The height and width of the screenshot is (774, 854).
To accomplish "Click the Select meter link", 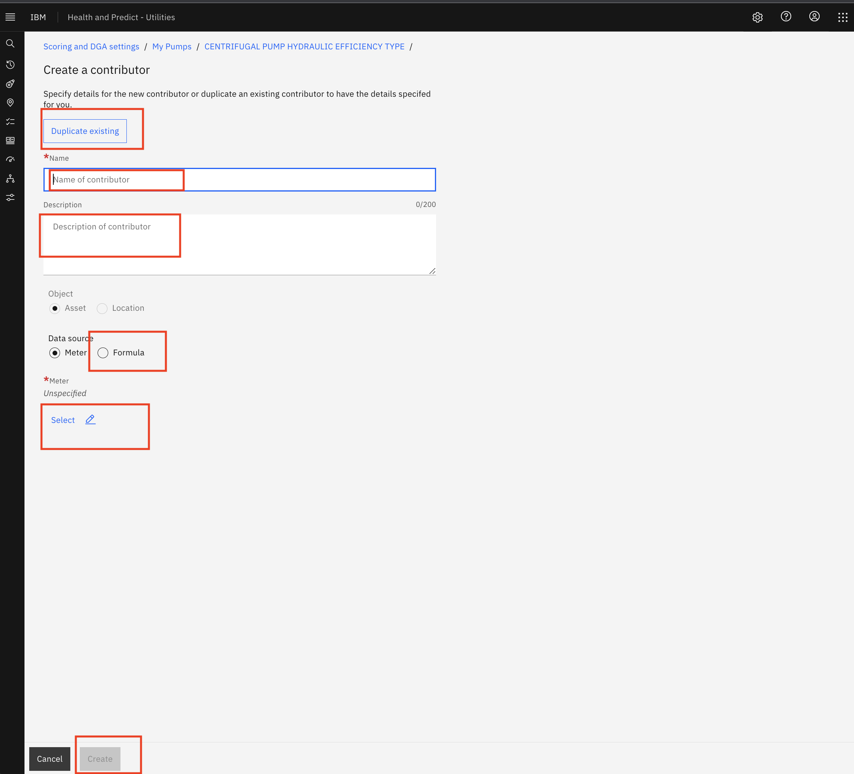I will pyautogui.click(x=63, y=420).
